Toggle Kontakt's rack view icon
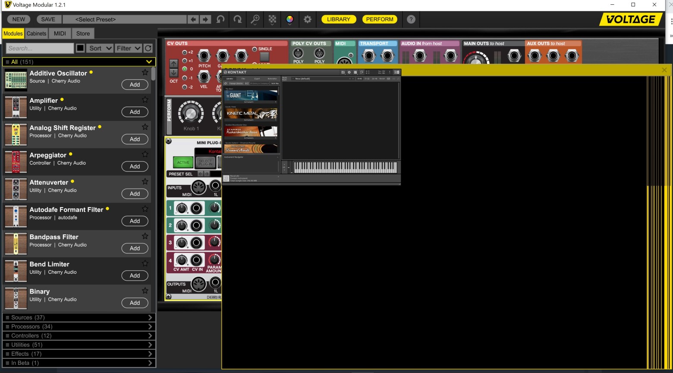The height and width of the screenshot is (373, 673). 355,72
